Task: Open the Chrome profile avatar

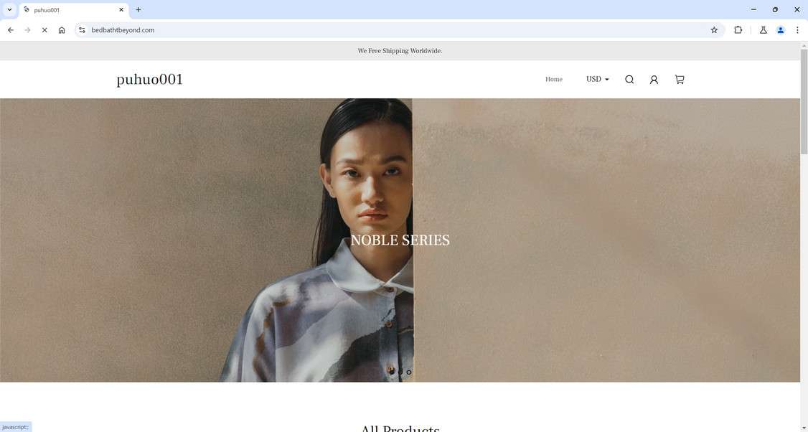Action: click(780, 30)
